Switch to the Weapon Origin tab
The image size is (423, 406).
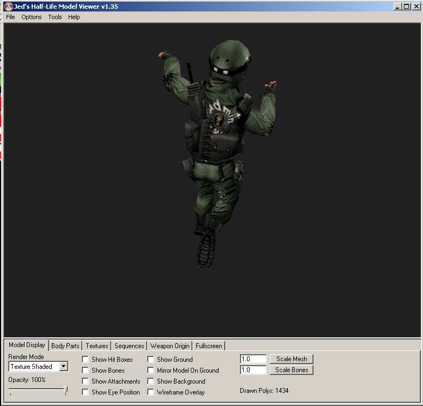point(170,346)
